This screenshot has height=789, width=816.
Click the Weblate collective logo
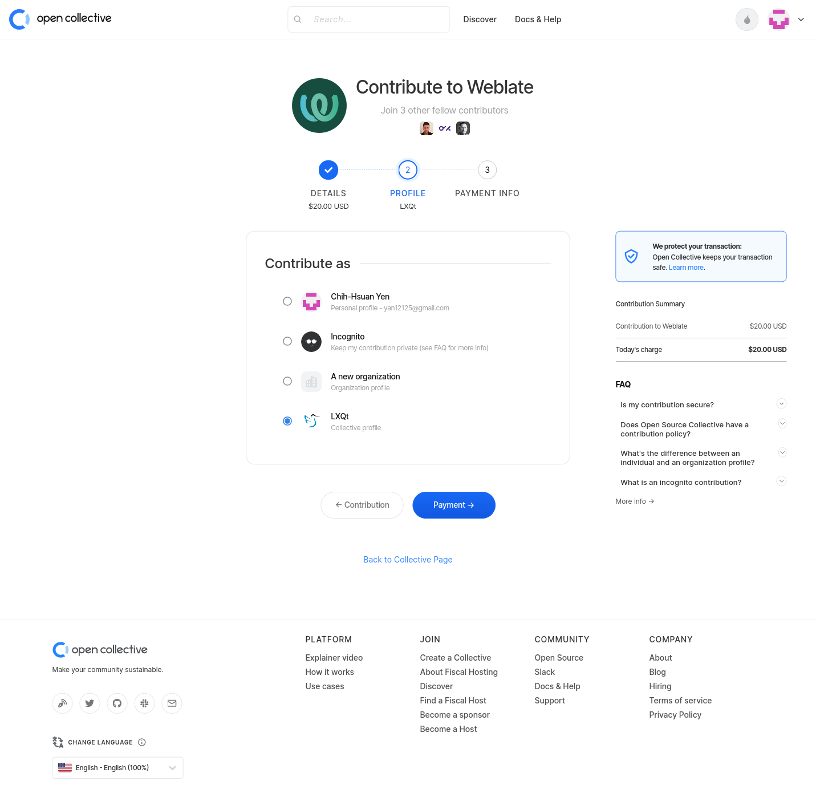[319, 106]
